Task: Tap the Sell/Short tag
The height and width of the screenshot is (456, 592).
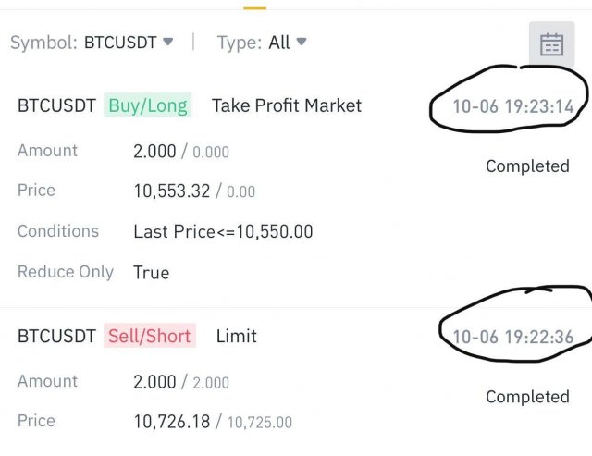Action: tap(149, 336)
